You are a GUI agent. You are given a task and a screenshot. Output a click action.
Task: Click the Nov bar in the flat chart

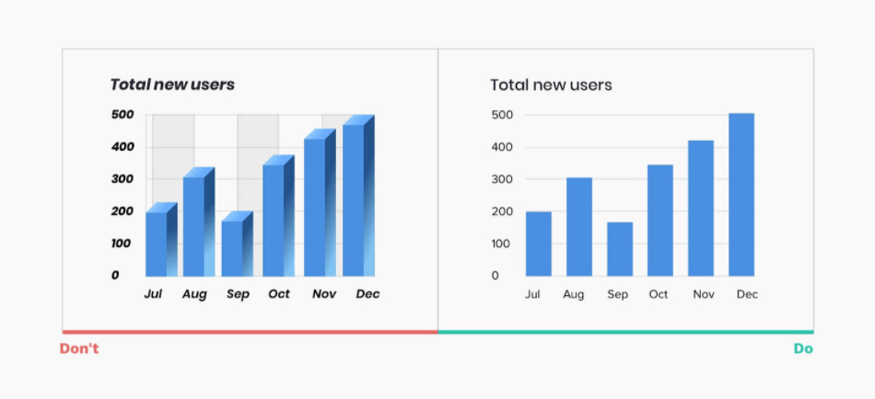tap(701, 208)
